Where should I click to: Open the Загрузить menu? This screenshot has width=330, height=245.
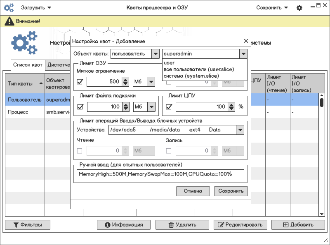tap(36, 8)
